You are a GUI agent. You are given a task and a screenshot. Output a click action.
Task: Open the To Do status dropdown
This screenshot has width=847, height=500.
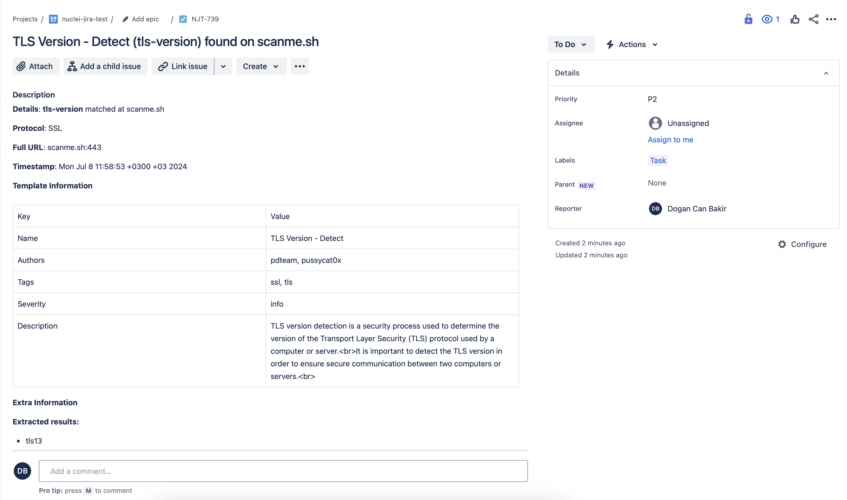[x=571, y=44]
